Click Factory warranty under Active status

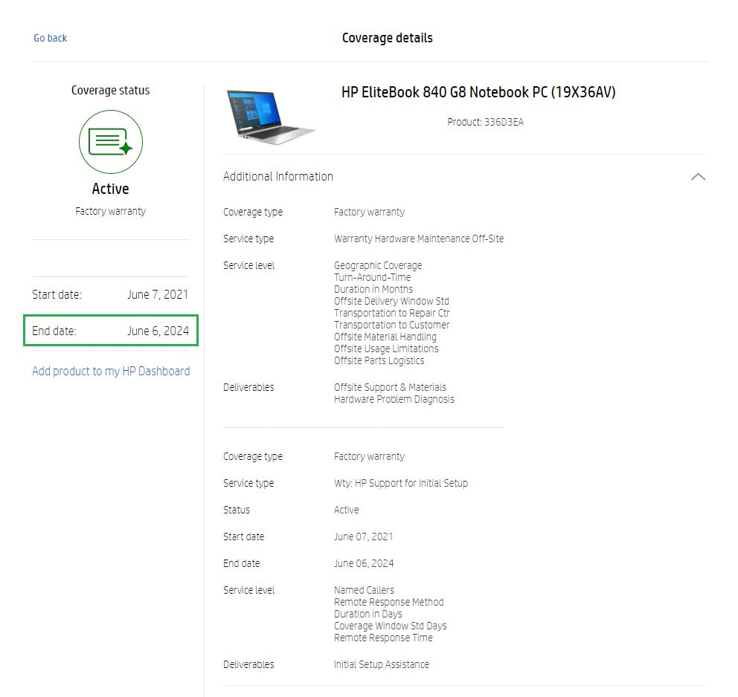click(111, 212)
